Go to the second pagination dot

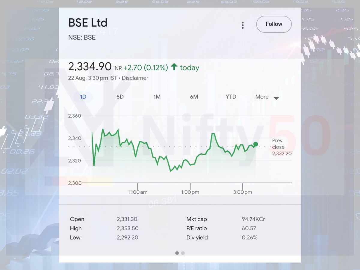coord(183,253)
